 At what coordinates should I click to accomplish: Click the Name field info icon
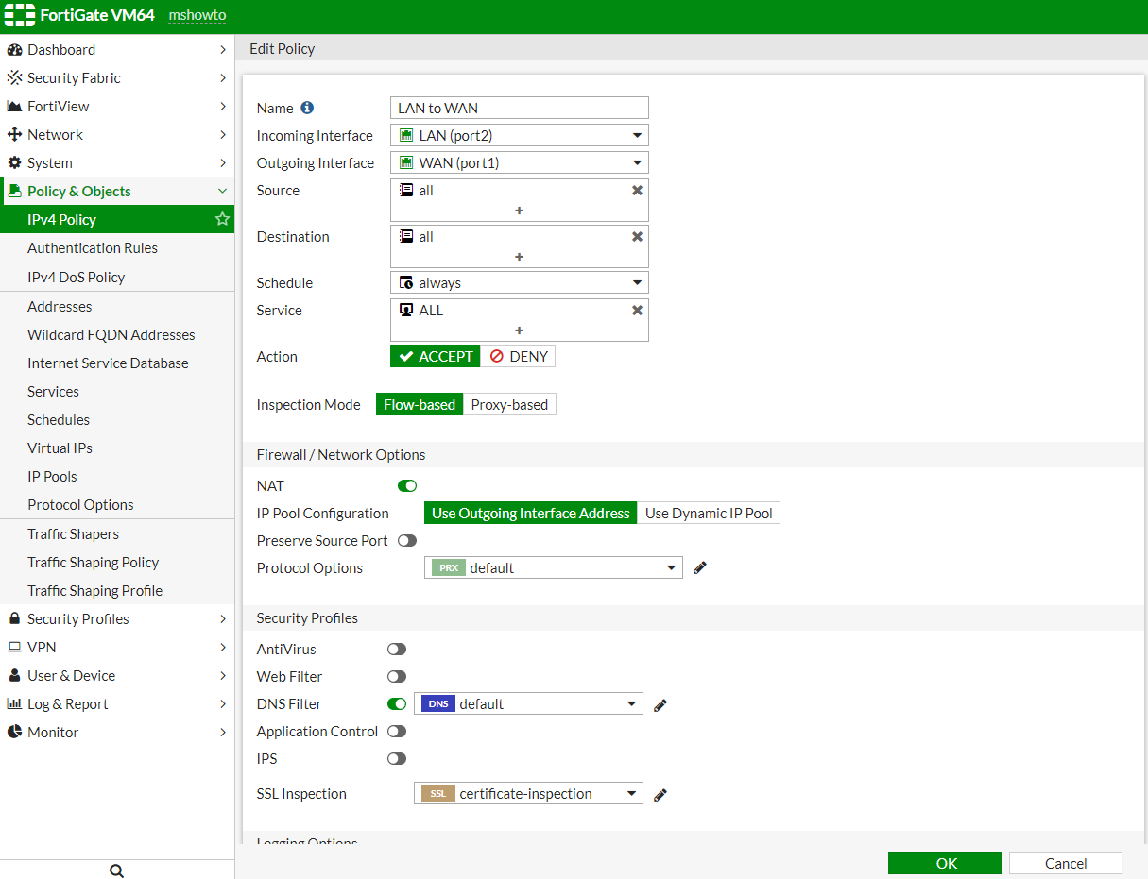307,108
